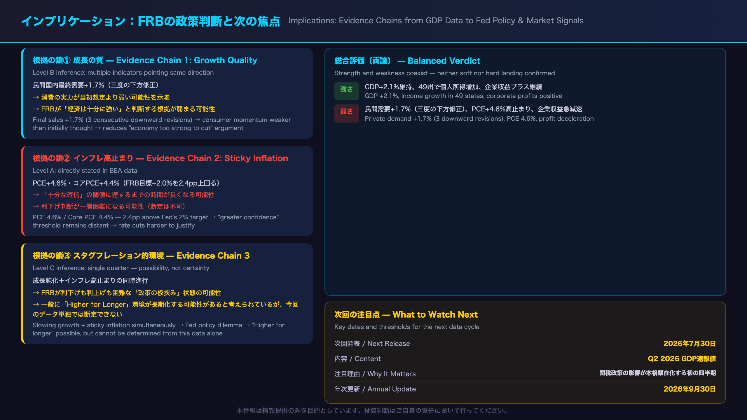Screen dimensions: 747x420
Task: Select the Evidence Chain 1: Growth Quality heading
Action: point(145,60)
